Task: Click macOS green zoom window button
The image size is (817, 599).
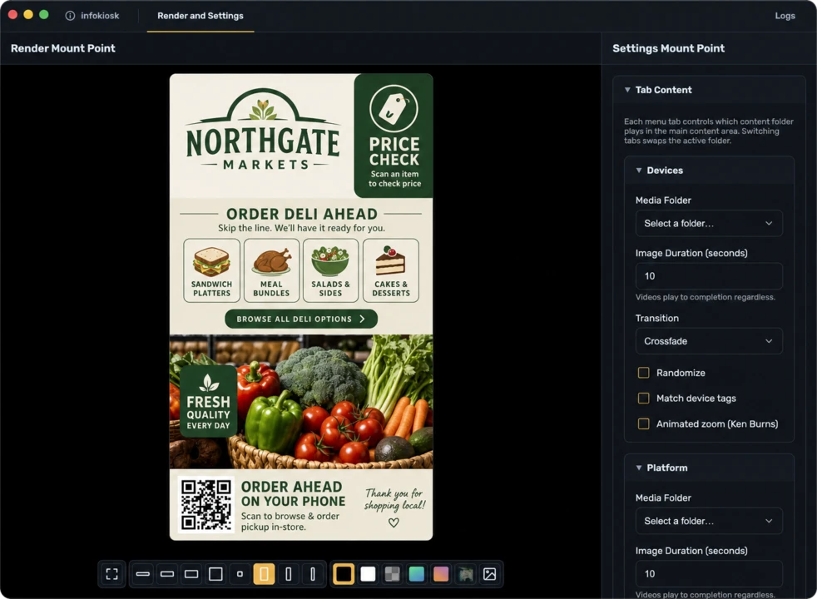Action: pos(44,15)
